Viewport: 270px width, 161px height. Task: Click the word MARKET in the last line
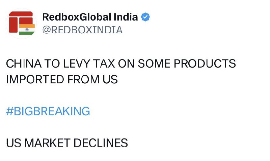47,143
